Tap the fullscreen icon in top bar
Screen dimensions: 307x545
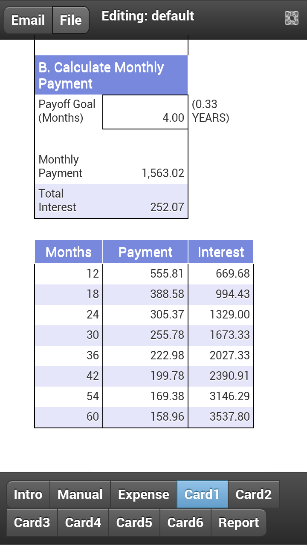pos(291,18)
